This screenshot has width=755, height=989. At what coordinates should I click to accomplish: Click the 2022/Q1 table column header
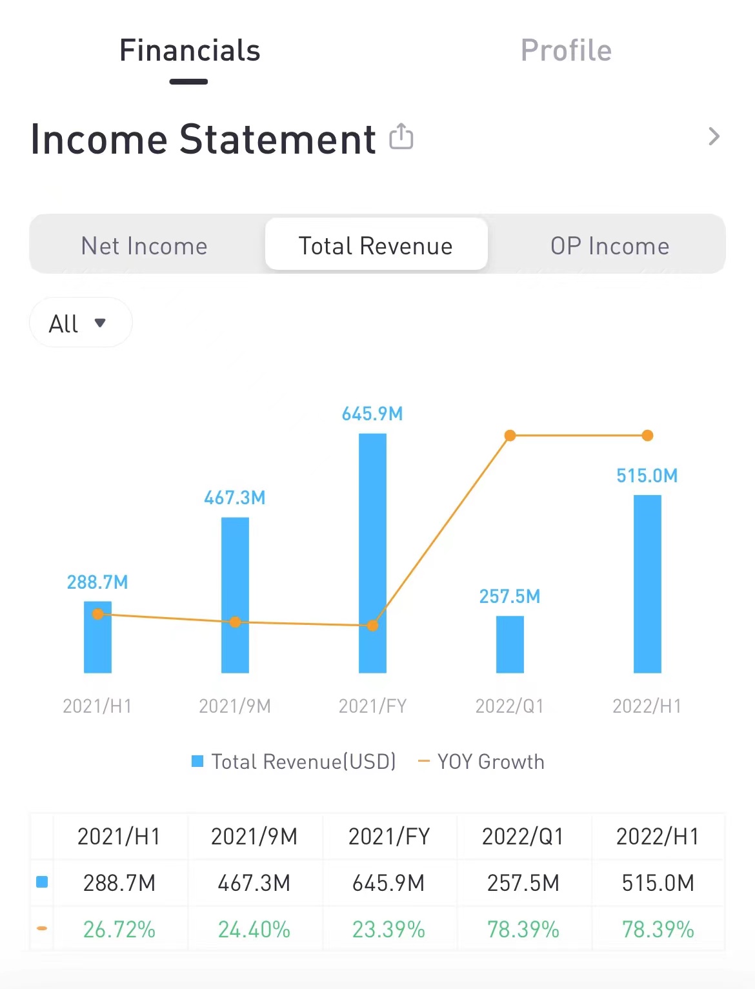coord(523,837)
